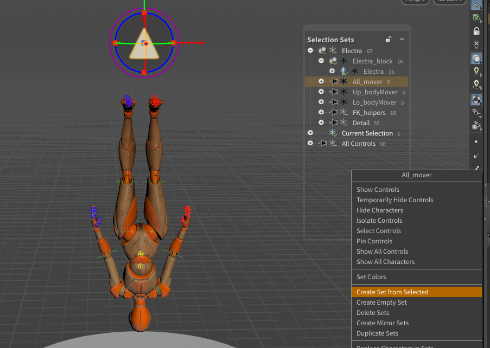Viewport: 490px width, 348px height.
Task: Expand the FK_helpers set
Action: pos(321,112)
